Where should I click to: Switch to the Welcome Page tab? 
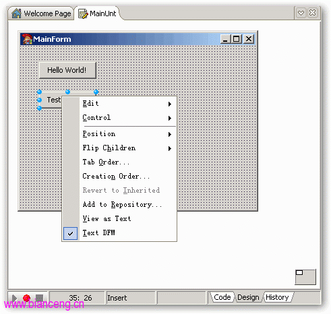tap(42, 13)
